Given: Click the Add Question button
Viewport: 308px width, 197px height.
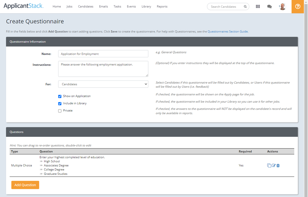Looking at the screenshot, I should click(x=25, y=185).
